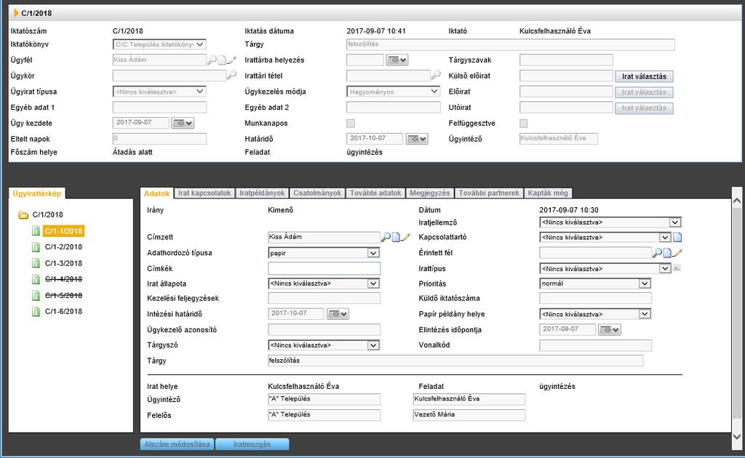Click the orange arrow beside C/1/2018 header
The height and width of the screenshot is (458, 745).
[16, 13]
